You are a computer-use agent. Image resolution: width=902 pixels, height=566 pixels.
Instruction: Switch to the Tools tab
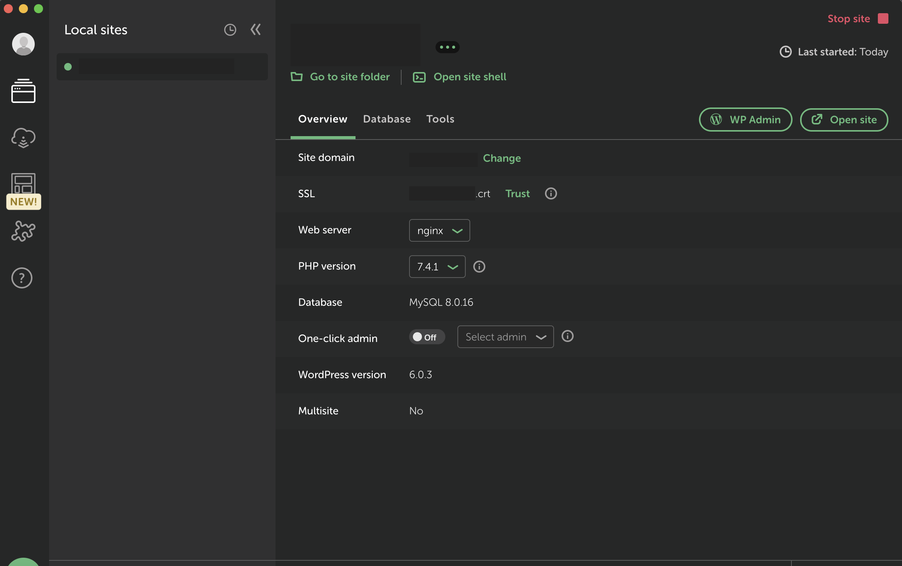click(440, 119)
